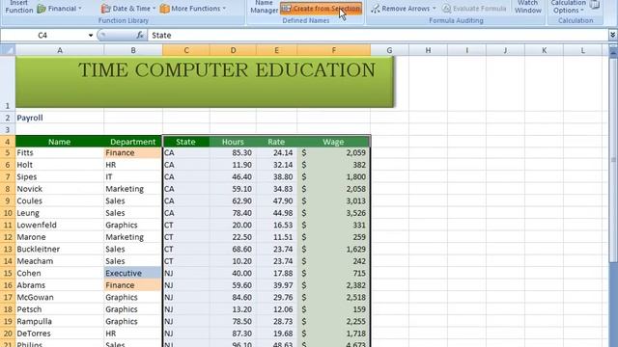Select the wage value 3,526
This screenshot has width=618, height=347.
[333, 213]
